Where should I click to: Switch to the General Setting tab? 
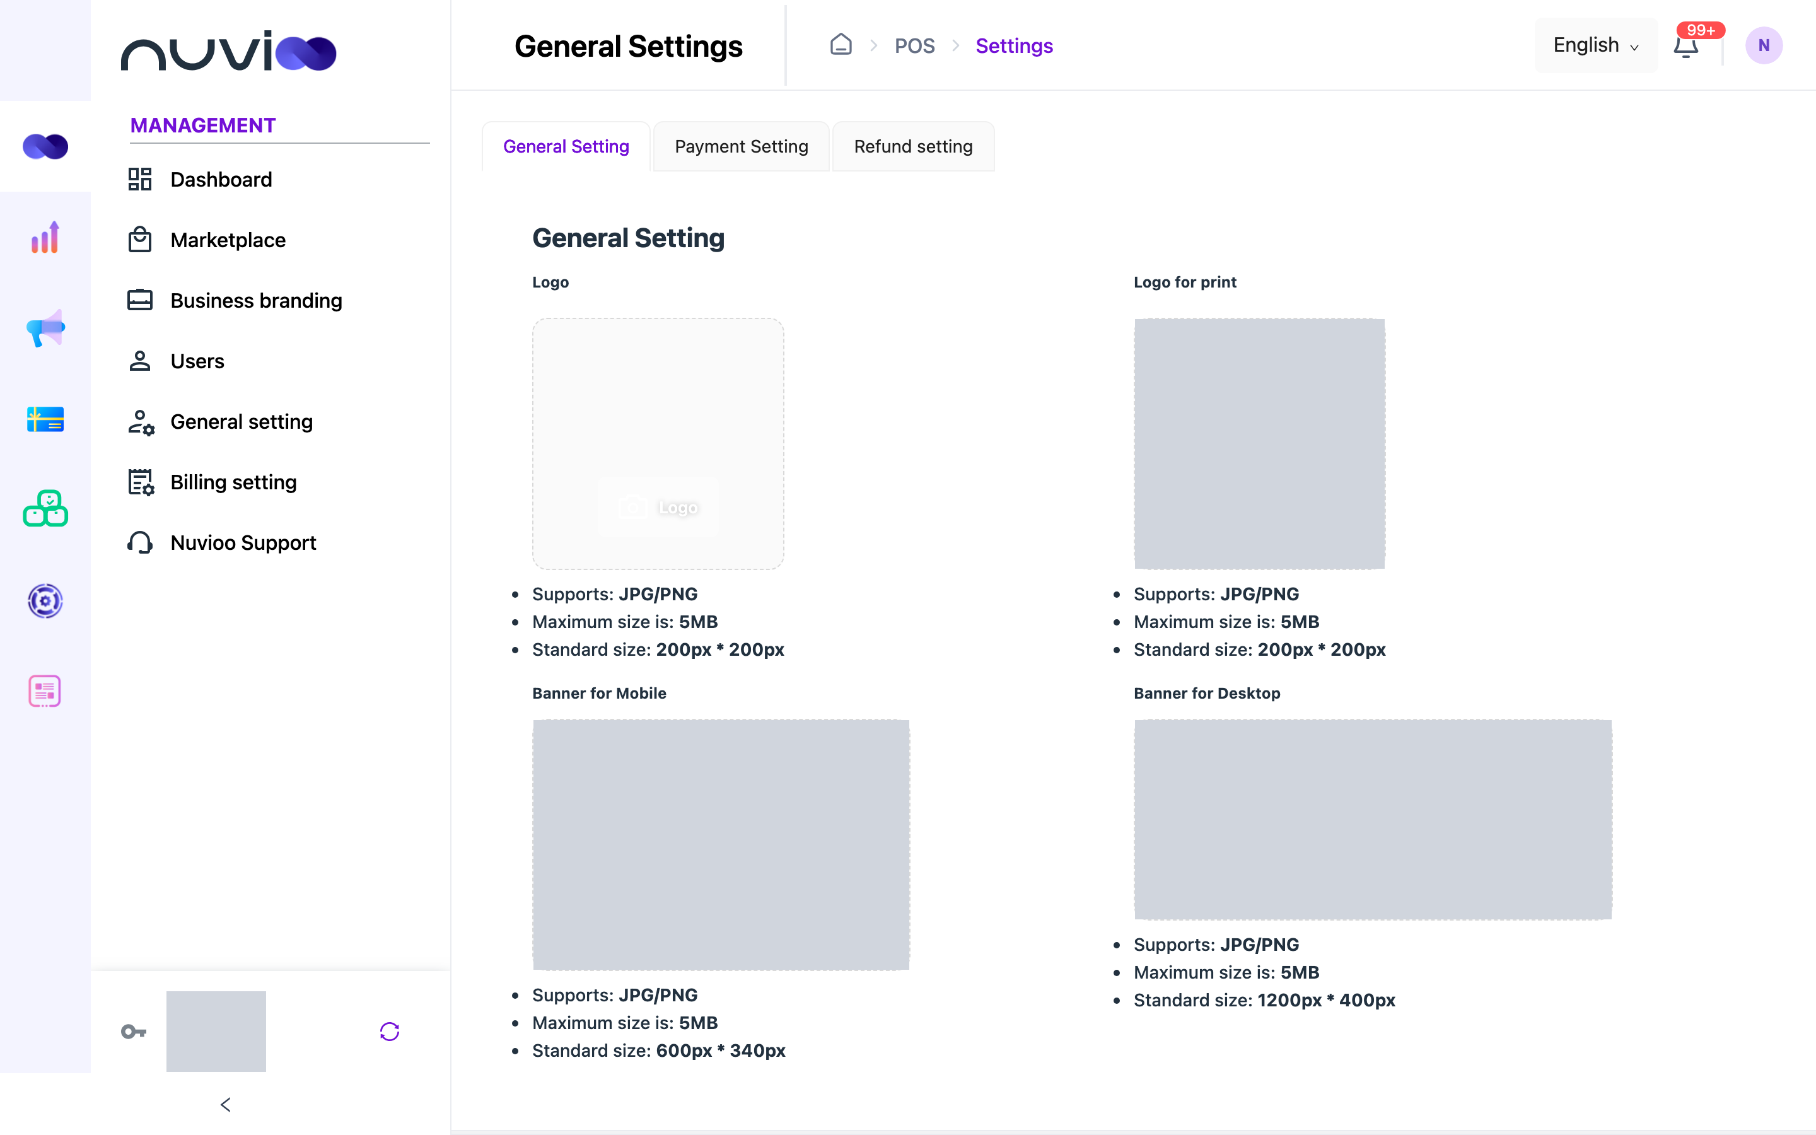click(566, 146)
